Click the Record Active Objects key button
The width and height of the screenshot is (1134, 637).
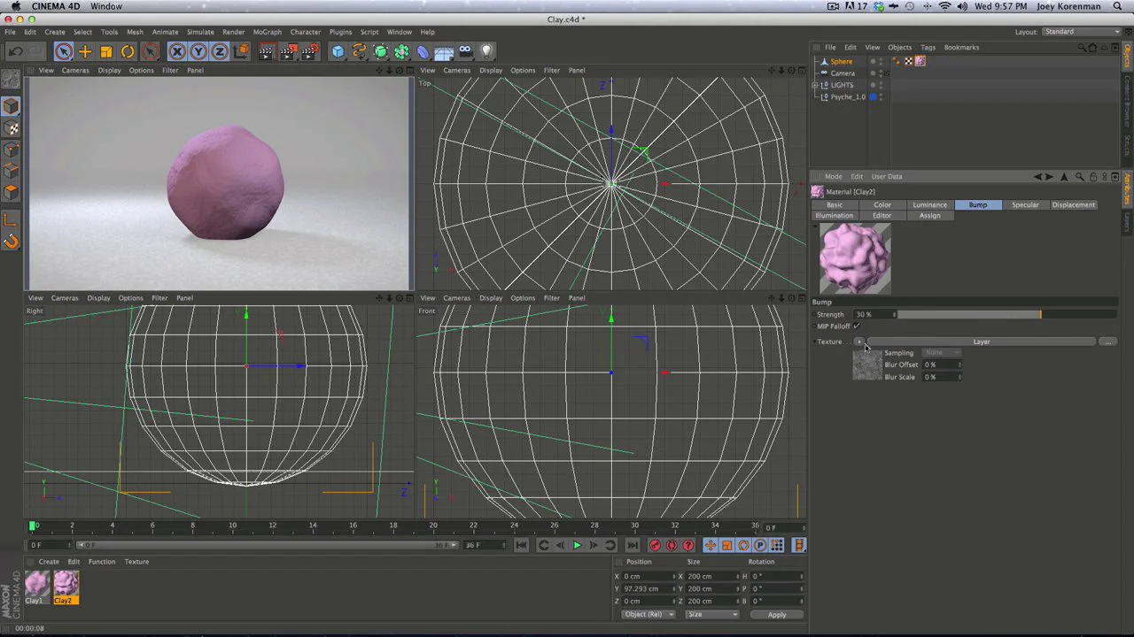(655, 545)
